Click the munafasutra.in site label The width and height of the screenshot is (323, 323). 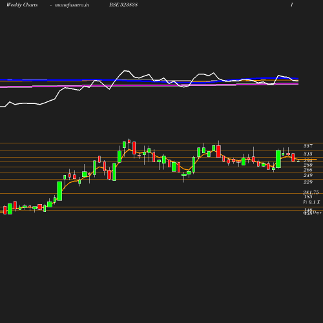[72, 5]
